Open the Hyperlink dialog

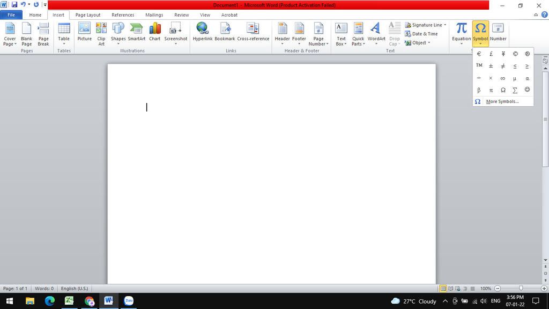203,32
